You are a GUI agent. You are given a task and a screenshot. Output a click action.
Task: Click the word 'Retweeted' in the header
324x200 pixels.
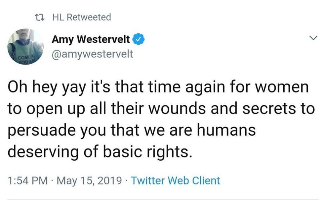point(89,17)
